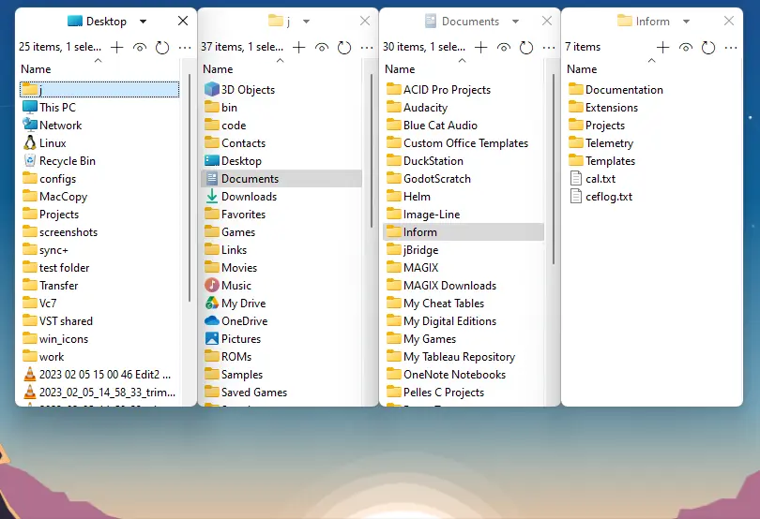Select the j folder in Desktop window

pyautogui.click(x=99, y=90)
